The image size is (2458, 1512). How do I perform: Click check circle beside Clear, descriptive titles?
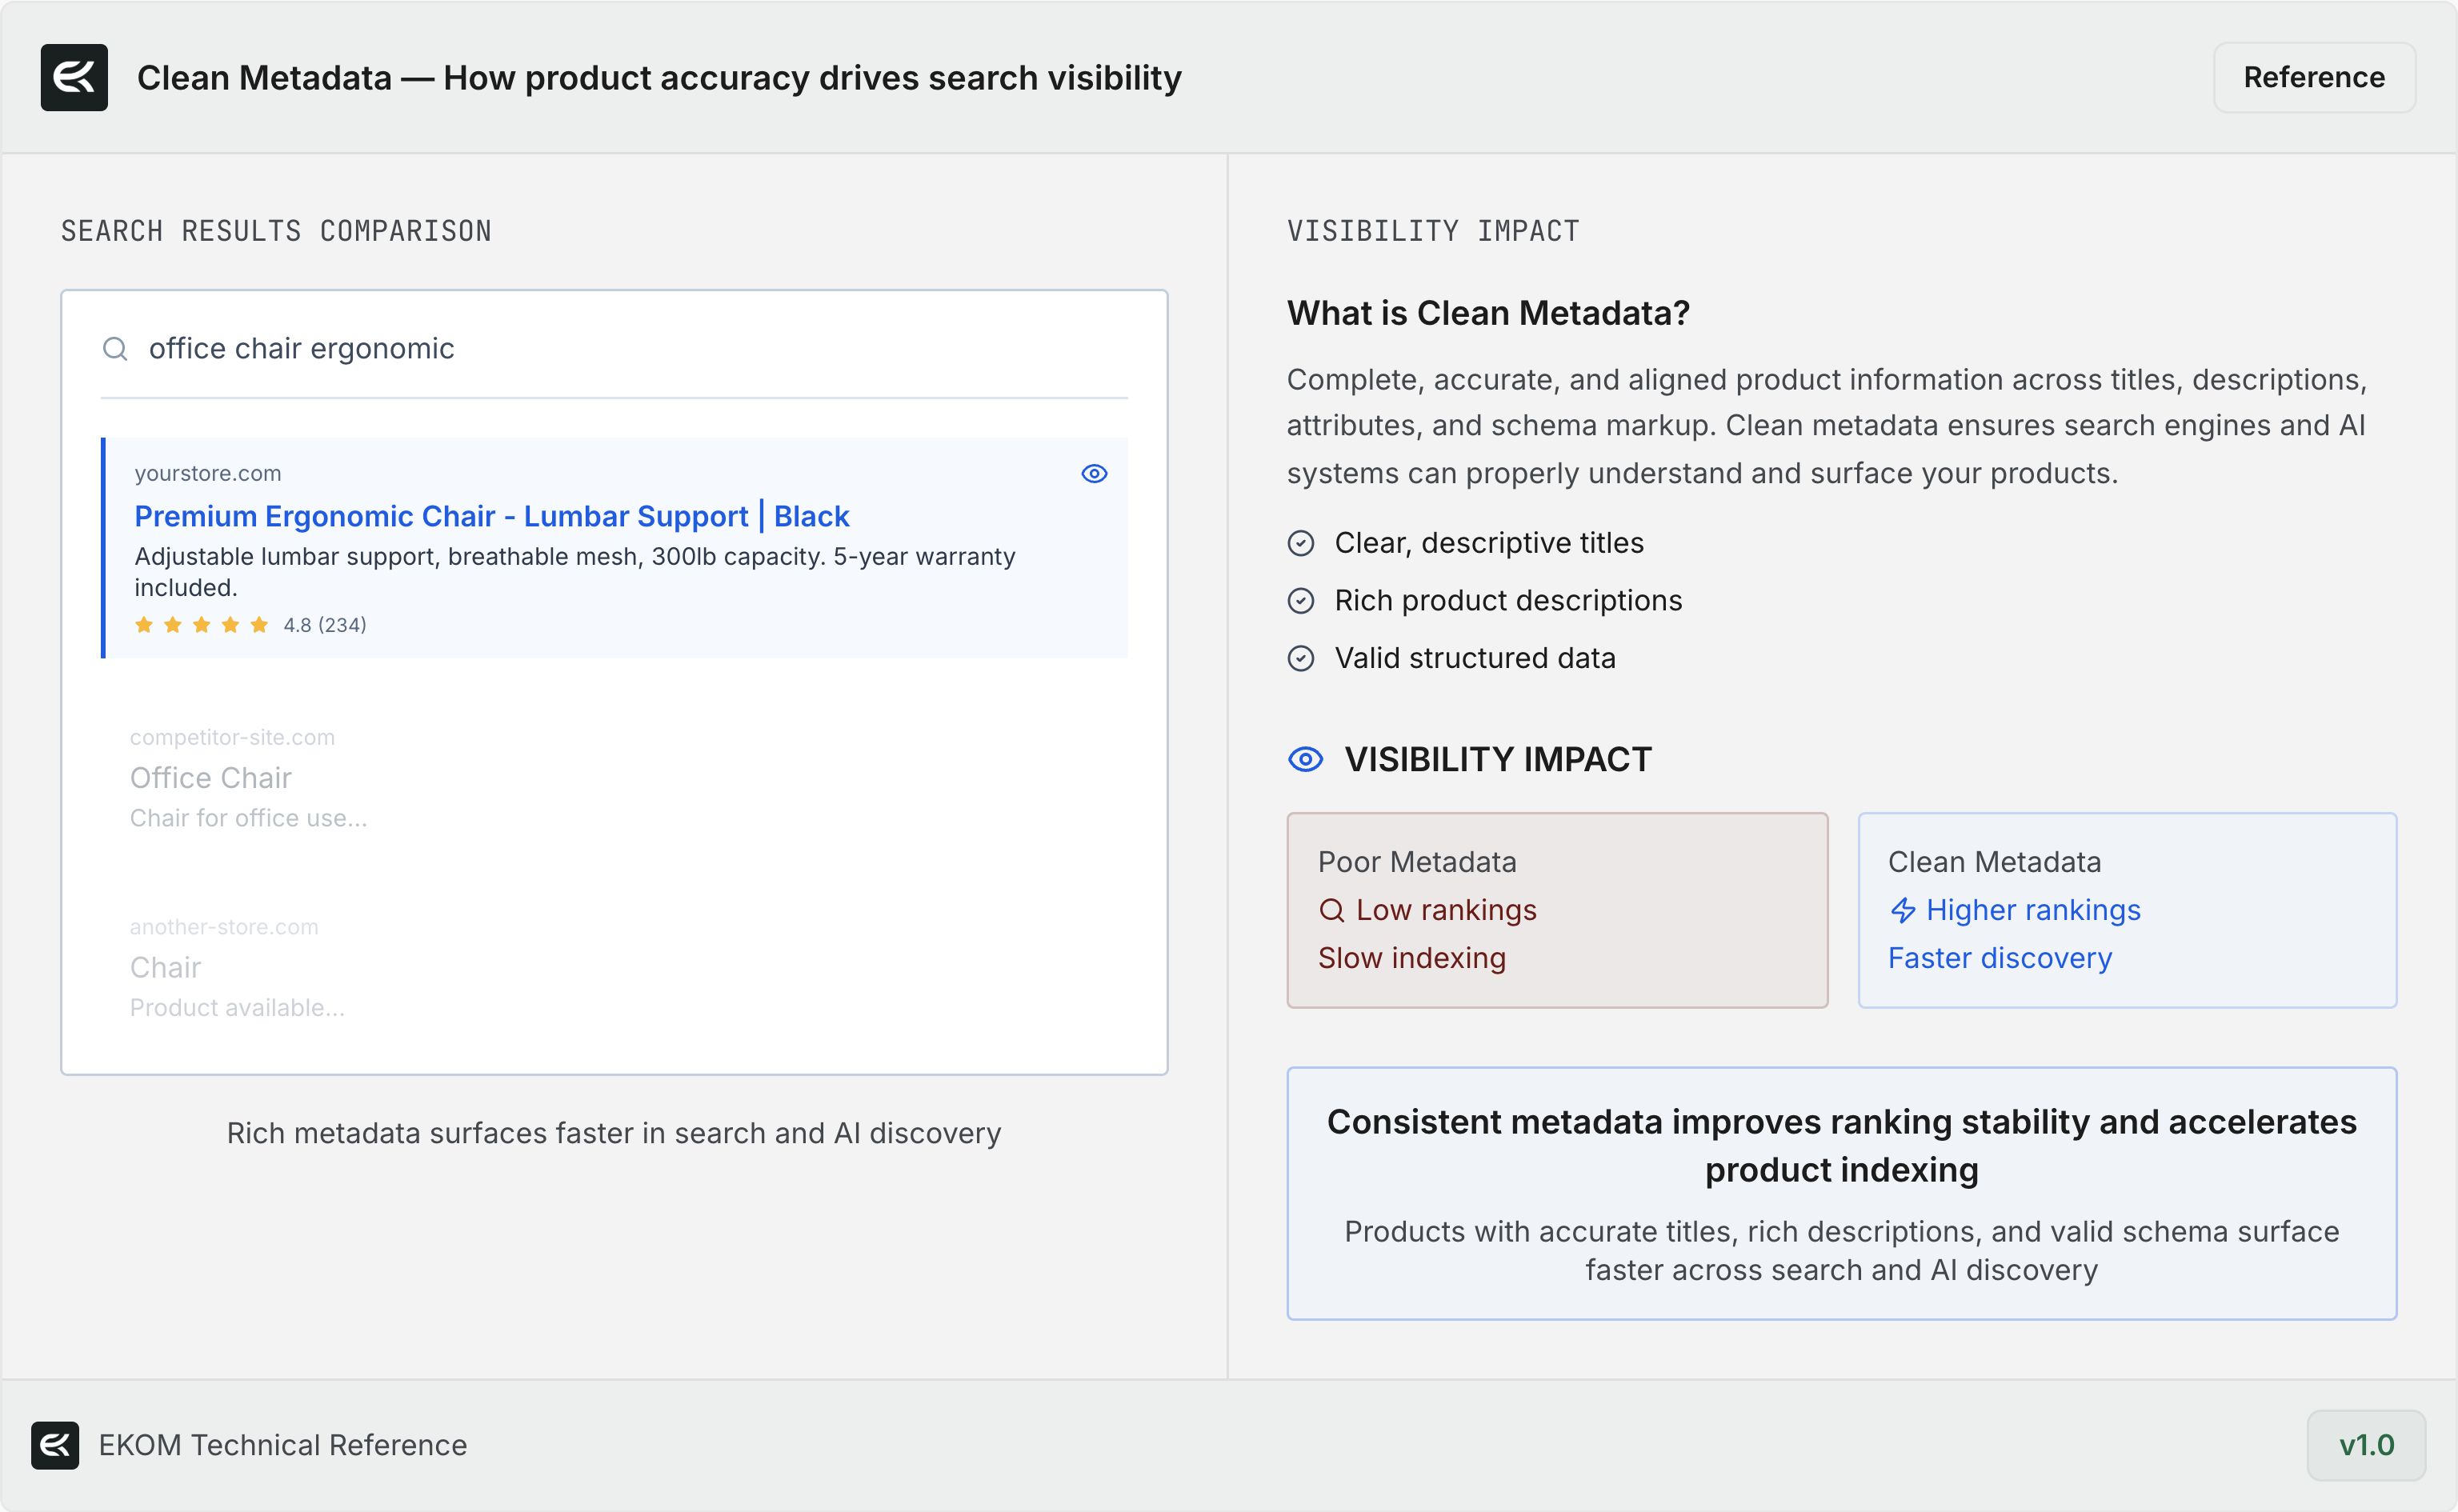1300,543
